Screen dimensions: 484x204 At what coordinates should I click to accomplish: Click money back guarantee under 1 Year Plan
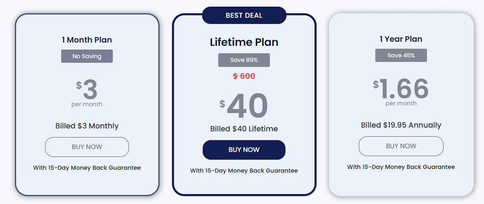click(401, 167)
